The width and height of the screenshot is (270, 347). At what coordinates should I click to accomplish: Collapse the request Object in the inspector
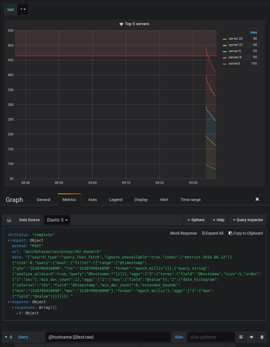click(8, 240)
